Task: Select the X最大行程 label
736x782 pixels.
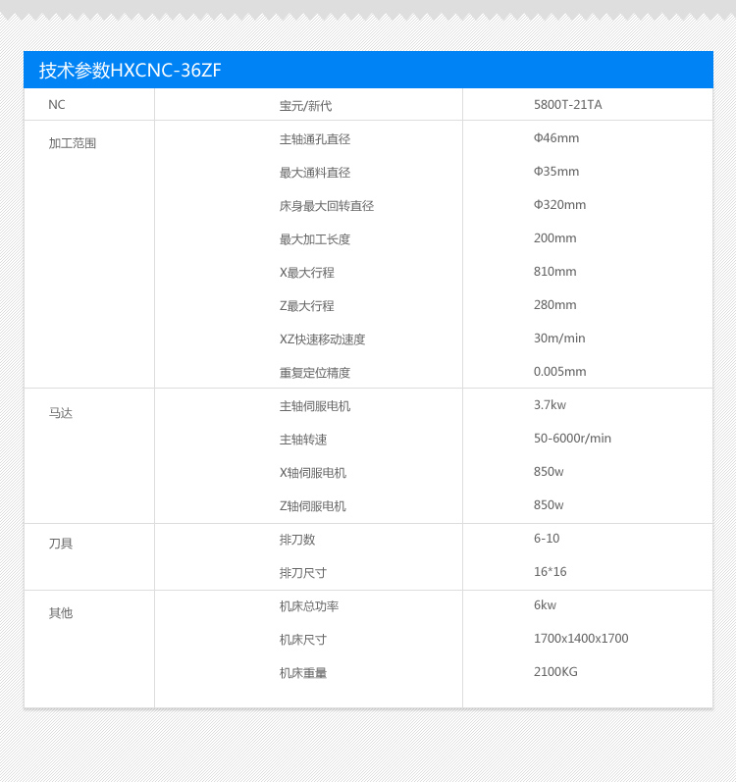Action: (306, 273)
